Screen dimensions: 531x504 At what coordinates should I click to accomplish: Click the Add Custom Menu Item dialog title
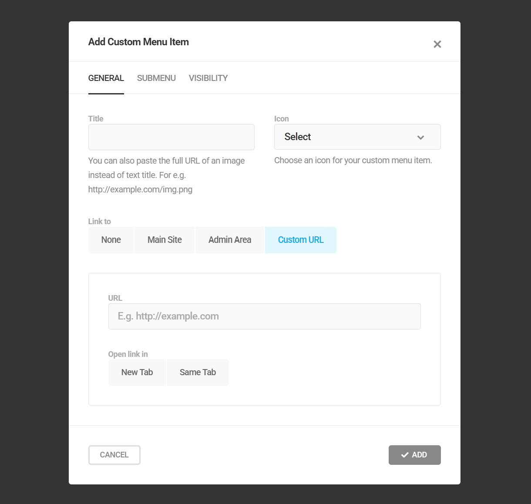(x=138, y=42)
